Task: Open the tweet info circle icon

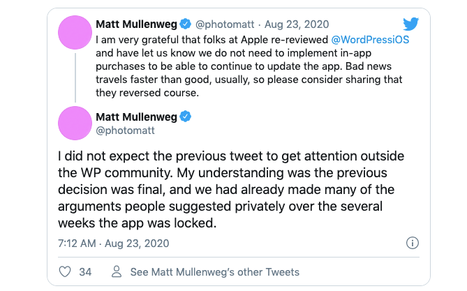Action: [412, 243]
